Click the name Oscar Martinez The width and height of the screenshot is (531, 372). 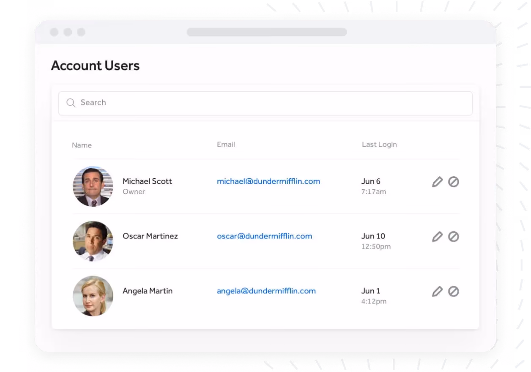coord(150,236)
